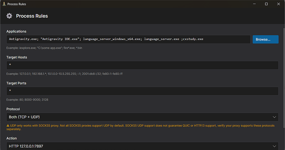Click the "Example: iexplore.exe" hint text
Image resolution: width=285 pixels, height=150 pixels.
click(x=44, y=48)
